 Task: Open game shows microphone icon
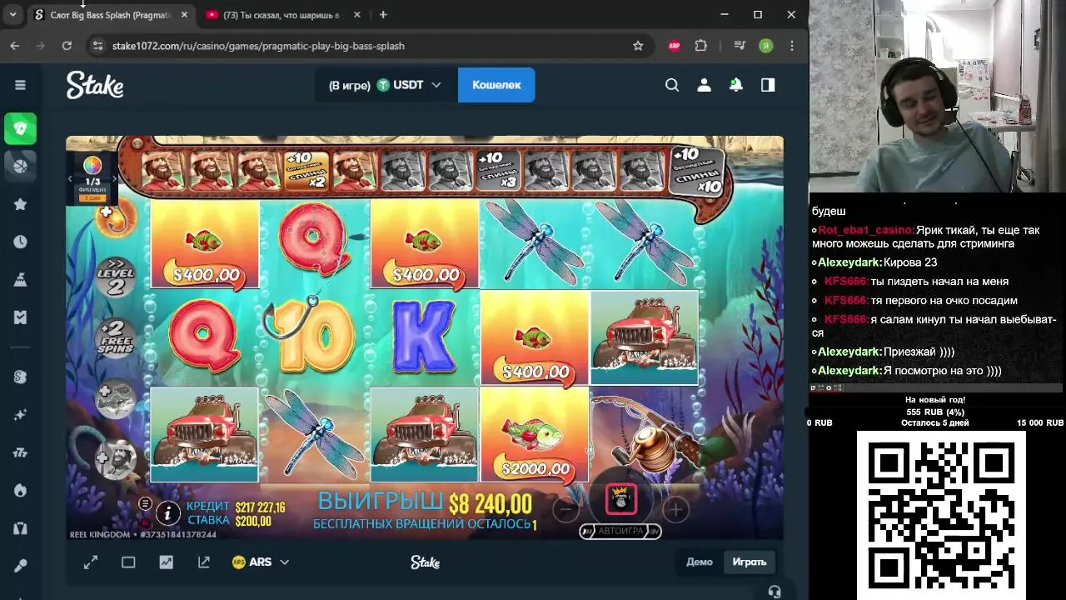tap(20, 566)
